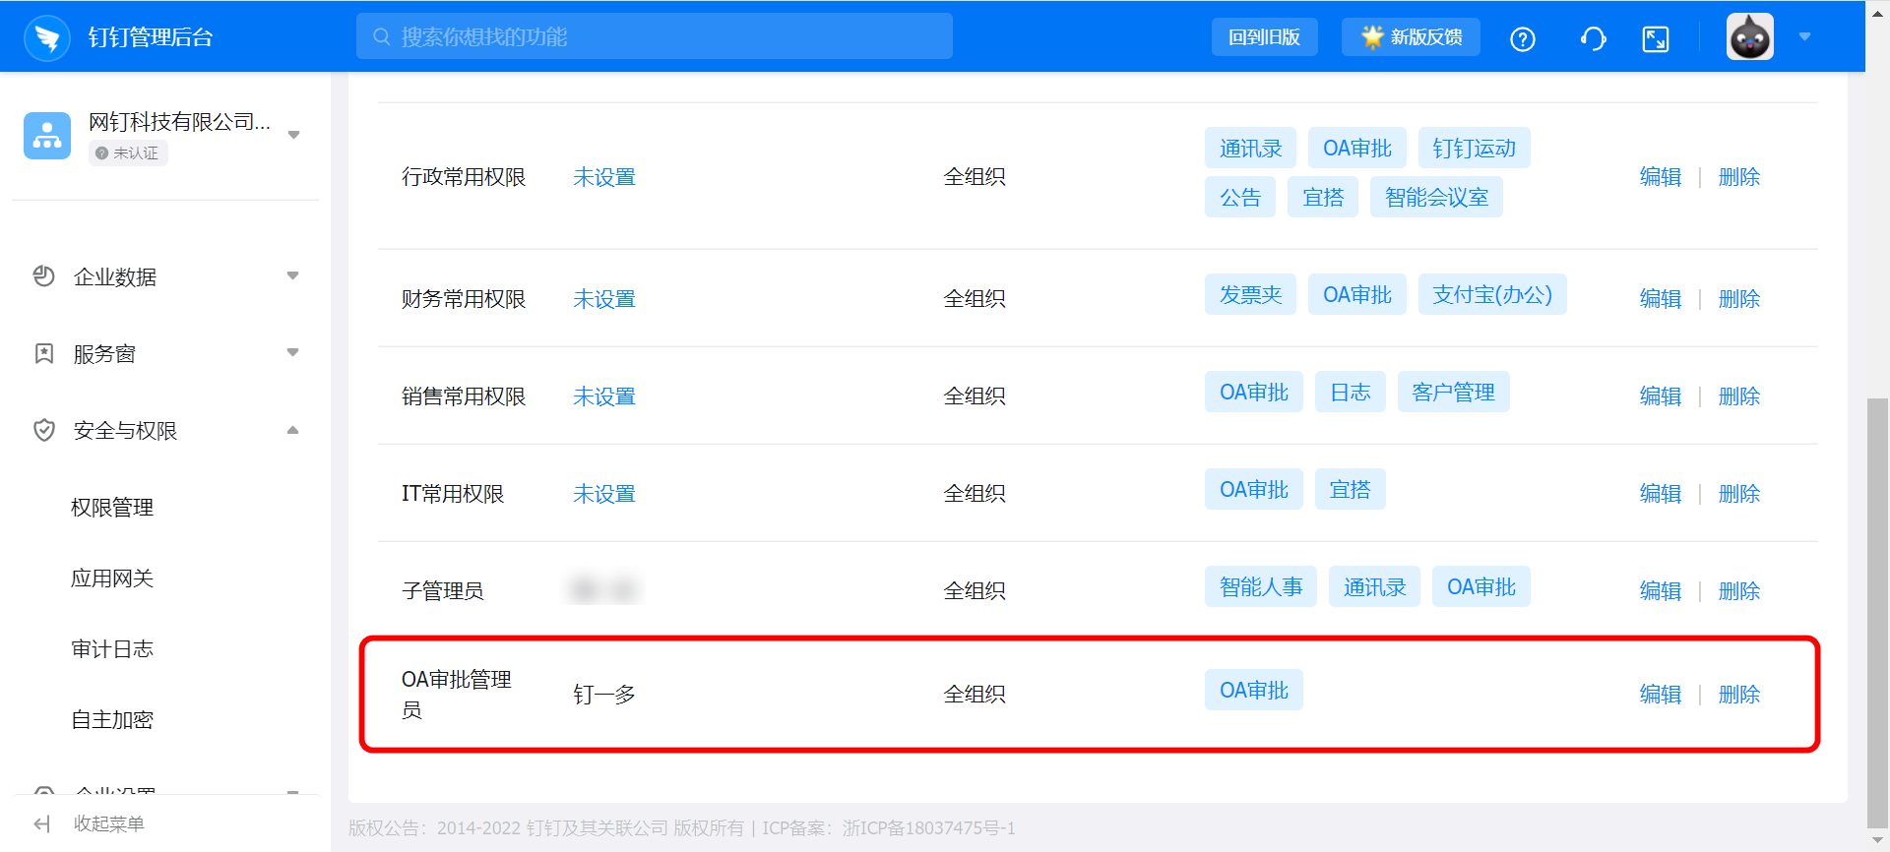Screen dimensions: 1890x852
Task: Click the page vertical scrollbar
Action: pos(1878,614)
